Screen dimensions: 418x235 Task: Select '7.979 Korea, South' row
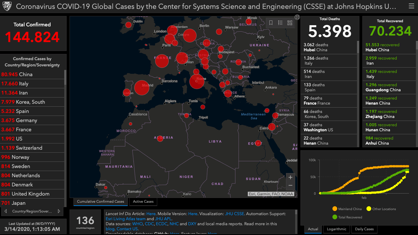(32, 102)
